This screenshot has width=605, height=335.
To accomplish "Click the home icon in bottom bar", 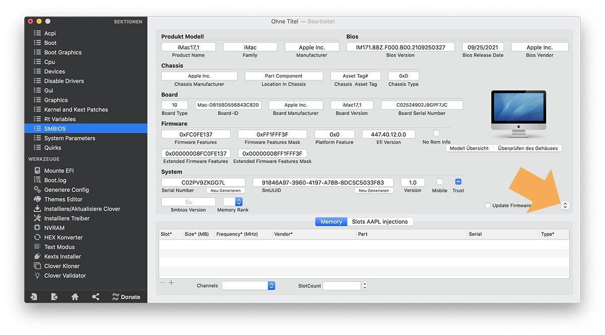I will (75, 297).
